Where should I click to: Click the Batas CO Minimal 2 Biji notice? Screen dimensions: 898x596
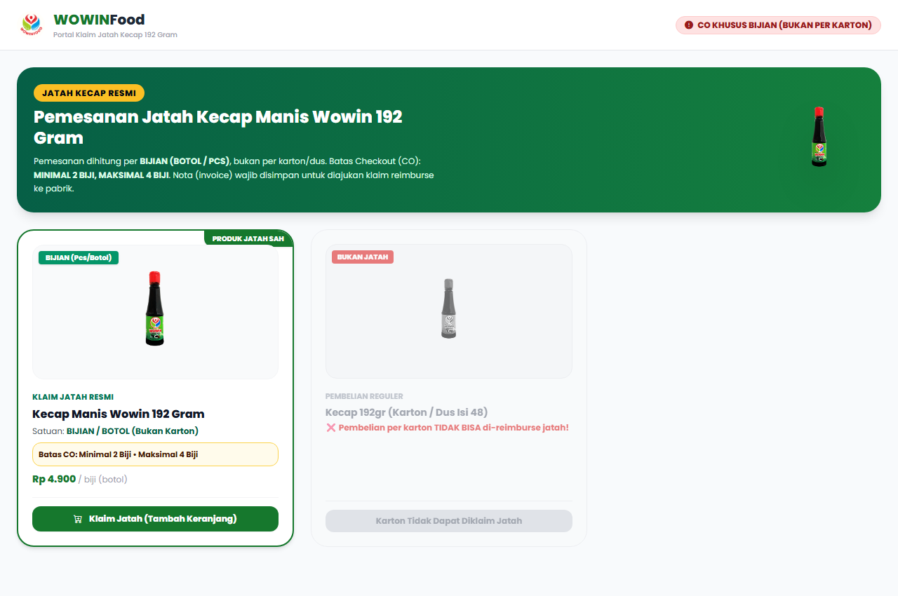(155, 454)
